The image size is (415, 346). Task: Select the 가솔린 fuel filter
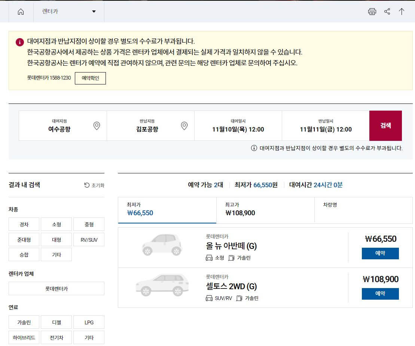(24, 322)
